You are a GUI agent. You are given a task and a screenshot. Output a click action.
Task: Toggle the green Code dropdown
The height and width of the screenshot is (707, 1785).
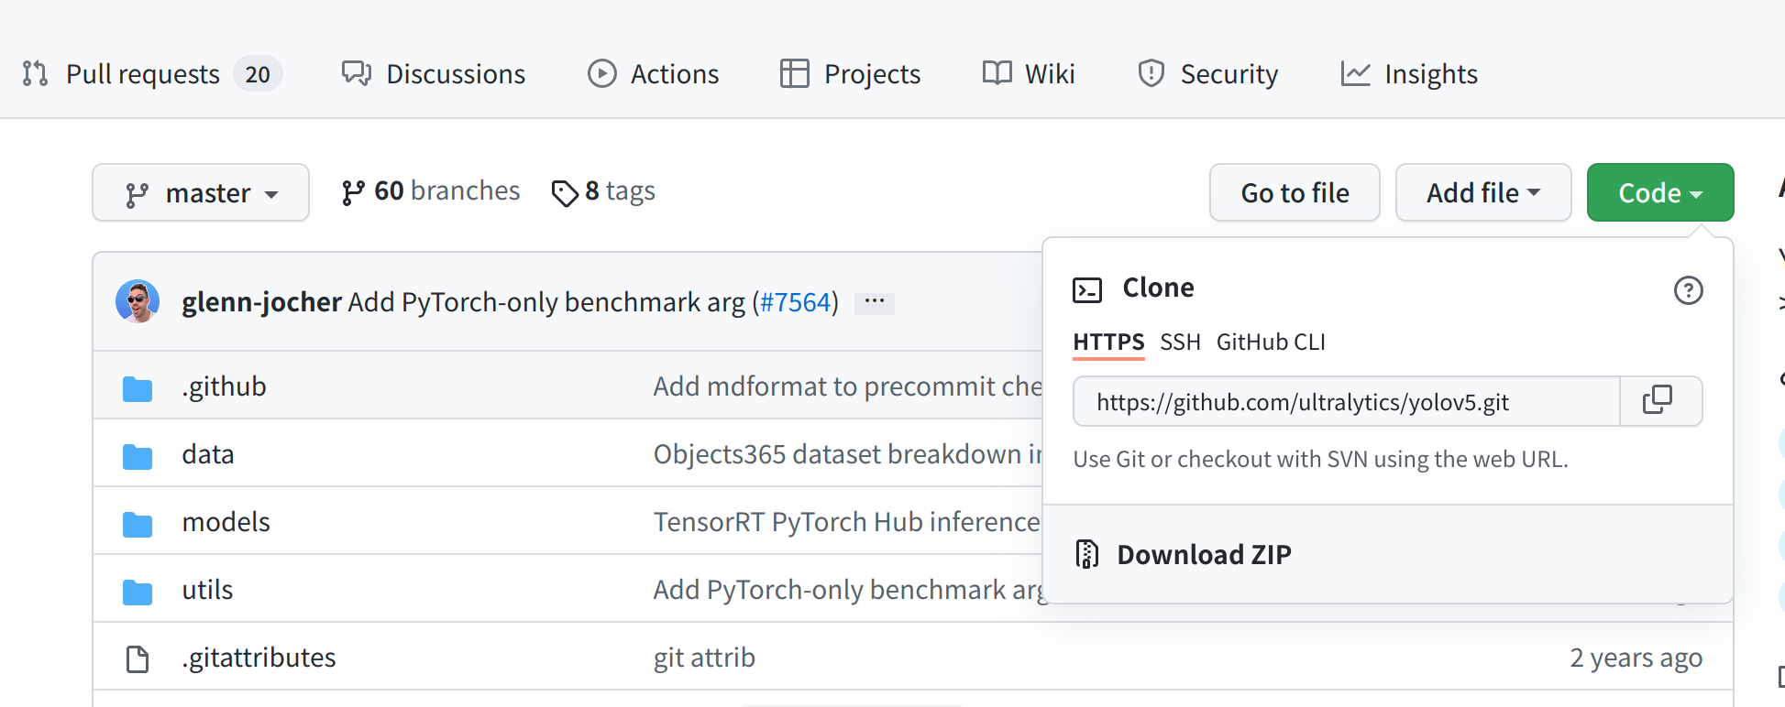click(1659, 193)
